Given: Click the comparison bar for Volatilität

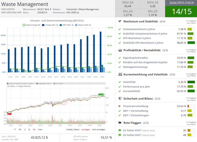Looking at the screenshot, I should click(191, 82).
